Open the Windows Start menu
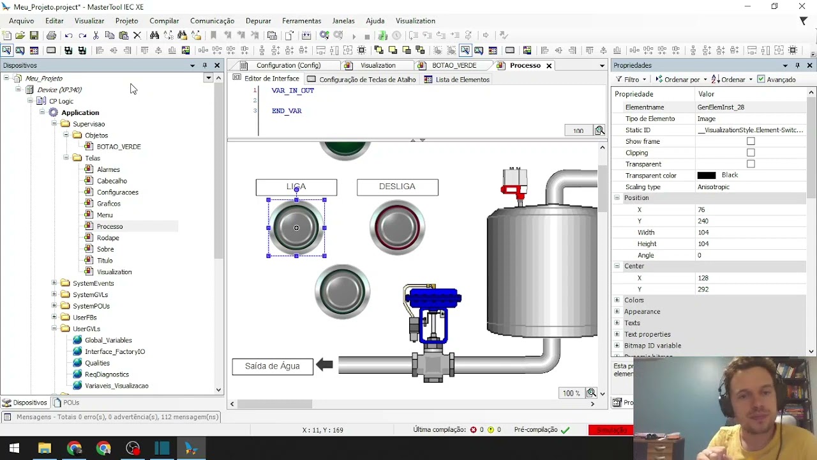 click(x=15, y=448)
